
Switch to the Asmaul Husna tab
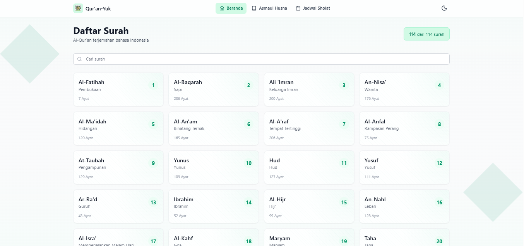tap(269, 8)
